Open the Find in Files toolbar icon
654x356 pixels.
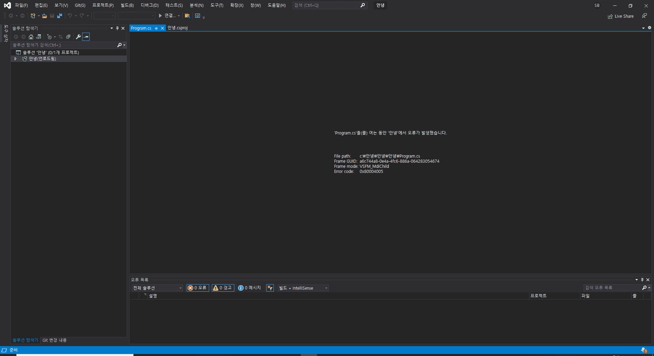pos(187,16)
